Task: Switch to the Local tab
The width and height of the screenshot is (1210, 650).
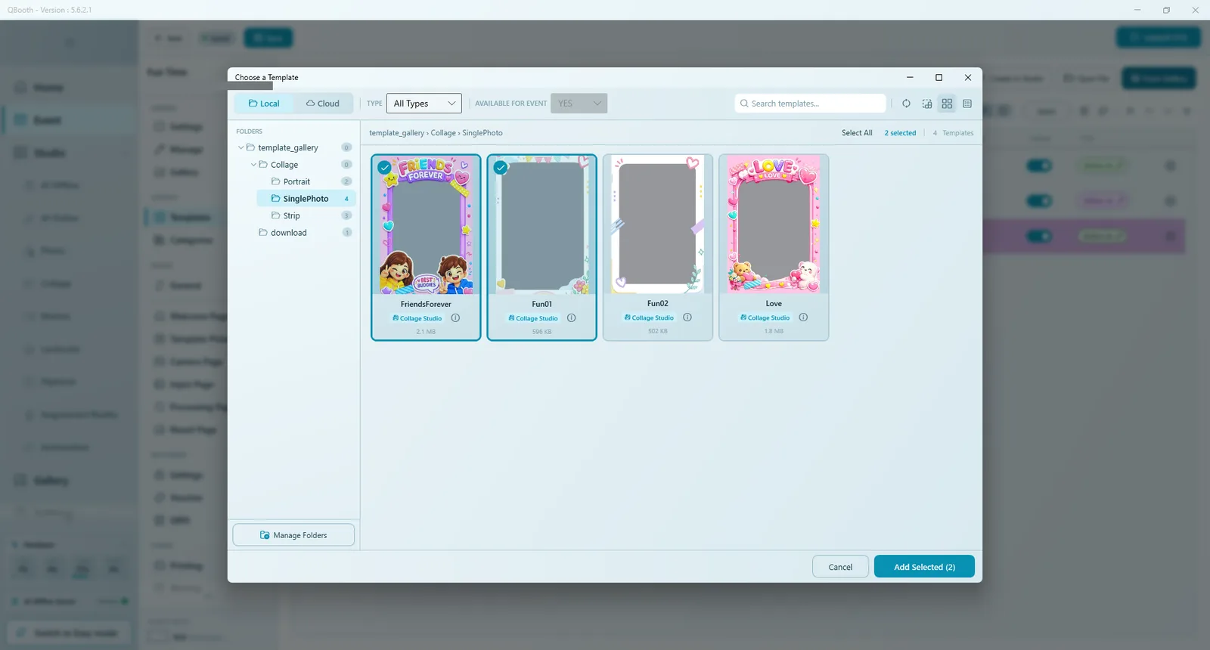Action: 264,104
